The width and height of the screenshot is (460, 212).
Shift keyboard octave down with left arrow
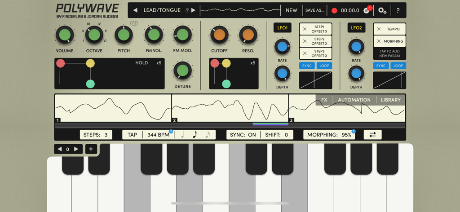pyautogui.click(x=60, y=149)
